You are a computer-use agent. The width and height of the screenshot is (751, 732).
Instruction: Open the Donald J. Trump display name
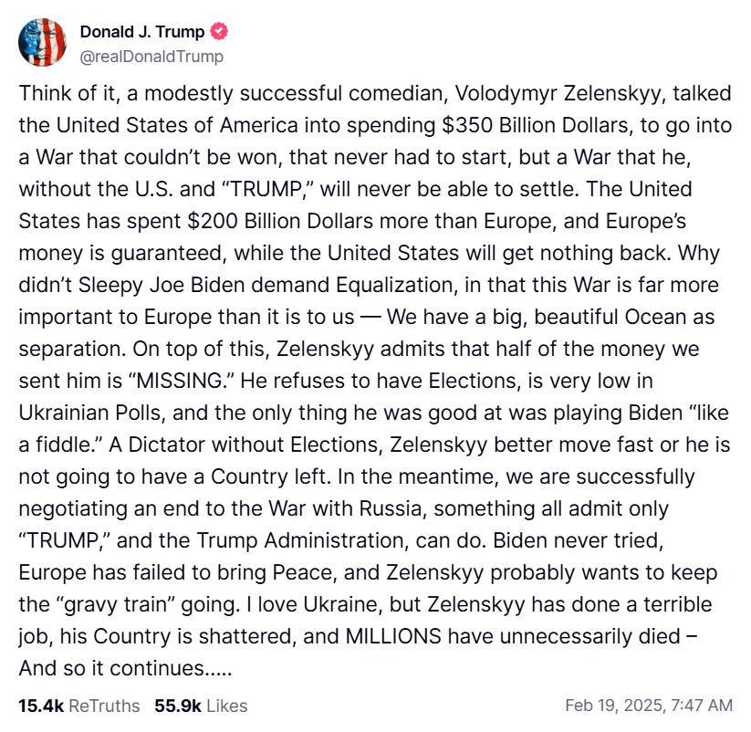tap(142, 32)
